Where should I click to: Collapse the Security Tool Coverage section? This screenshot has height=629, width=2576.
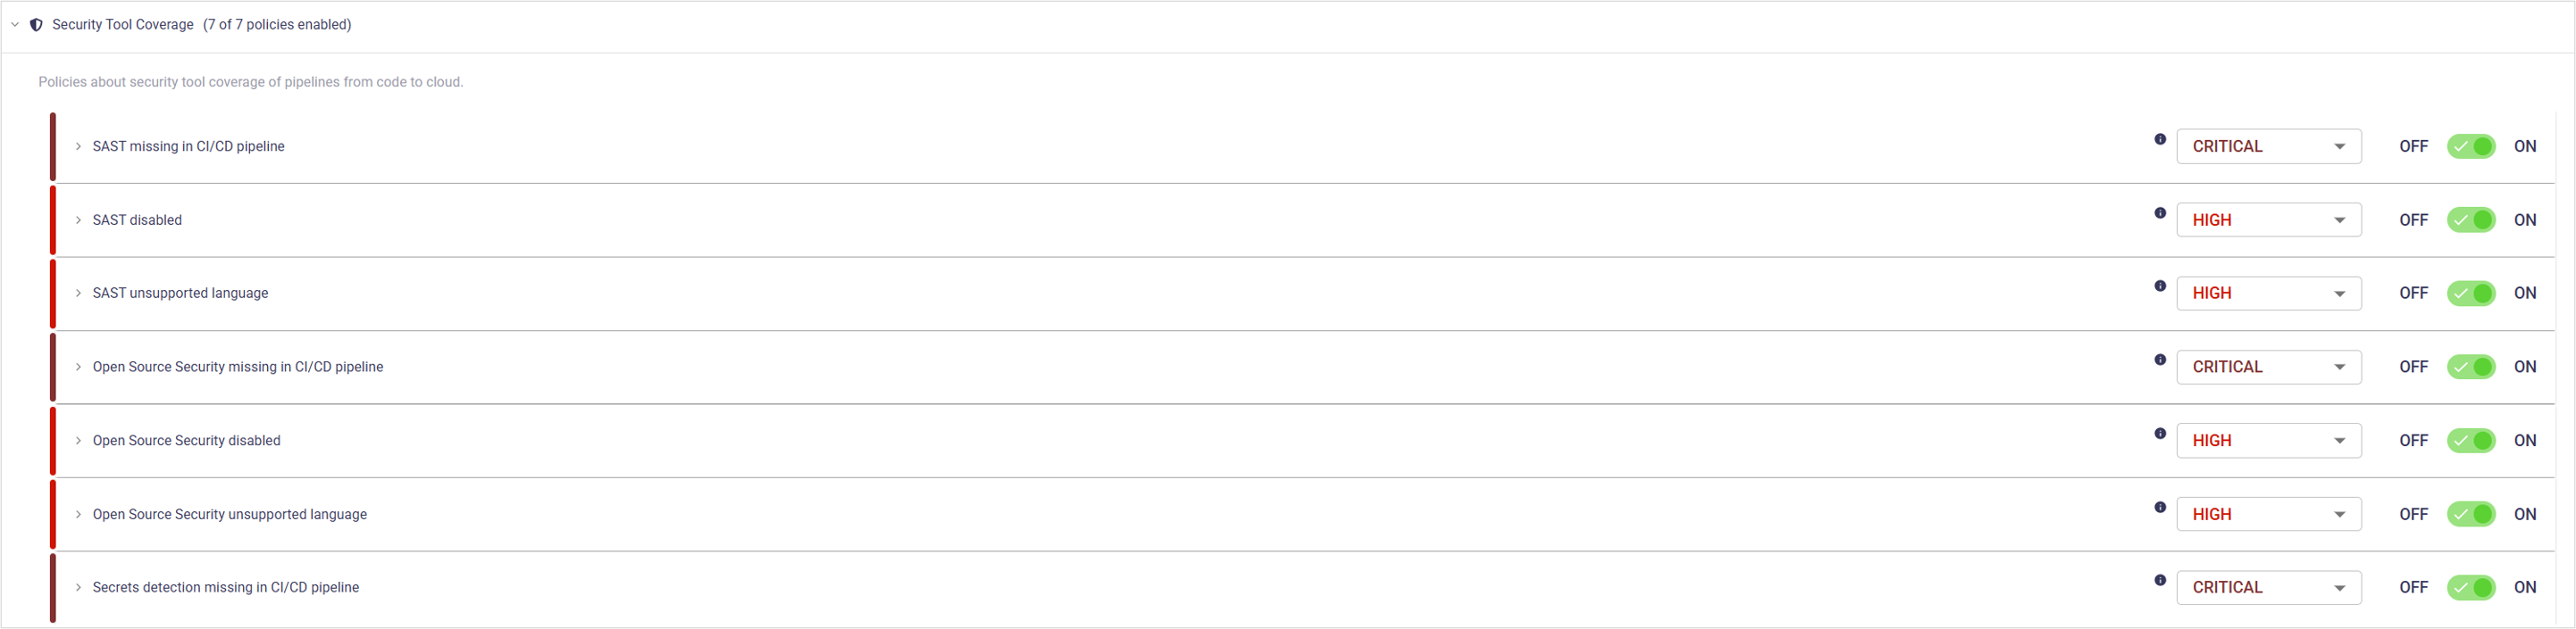[15, 25]
